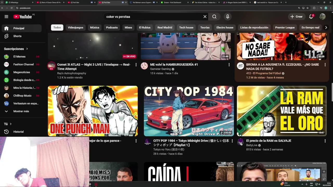Open a new browser tab
Image resolution: width=333 pixels, height=187 pixels.
click(x=286, y=2)
